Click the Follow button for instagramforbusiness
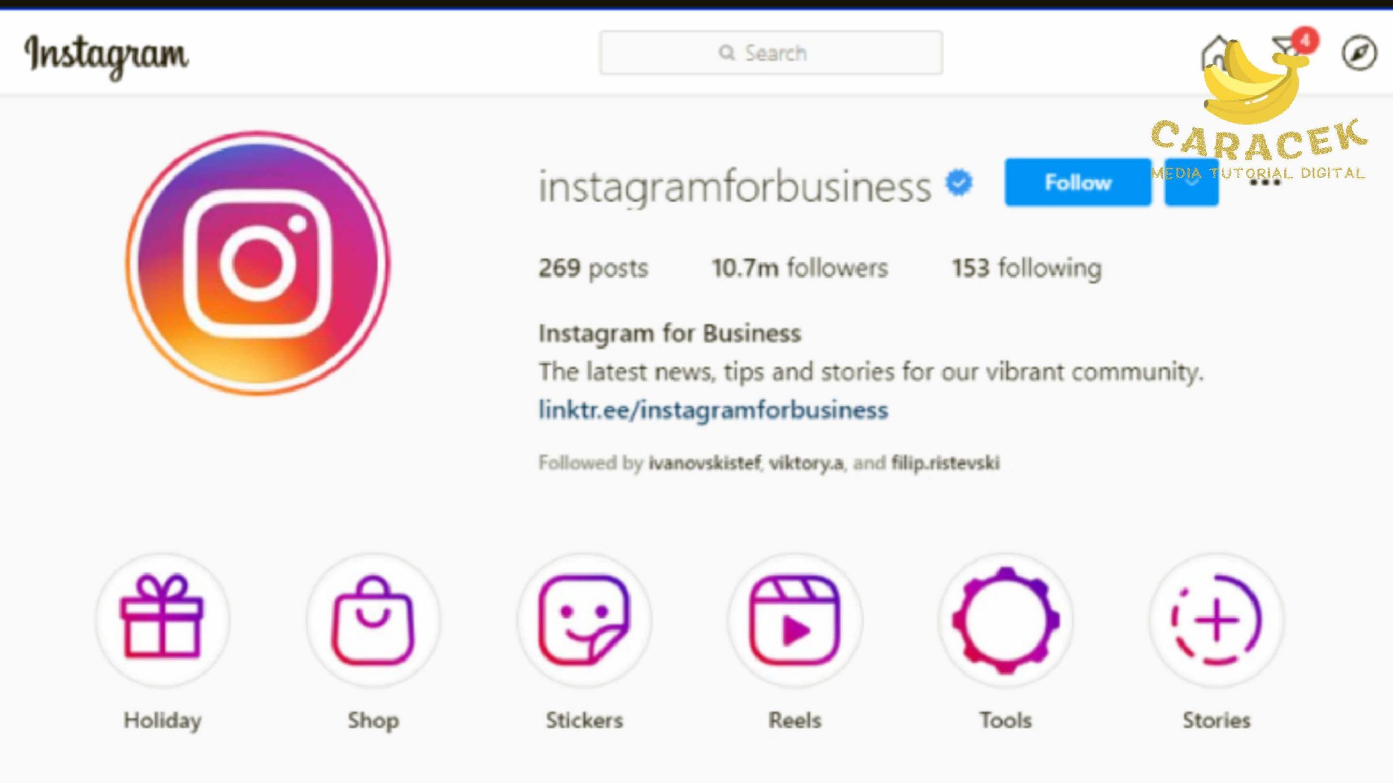Image resolution: width=1393 pixels, height=783 pixels. pos(1079,183)
